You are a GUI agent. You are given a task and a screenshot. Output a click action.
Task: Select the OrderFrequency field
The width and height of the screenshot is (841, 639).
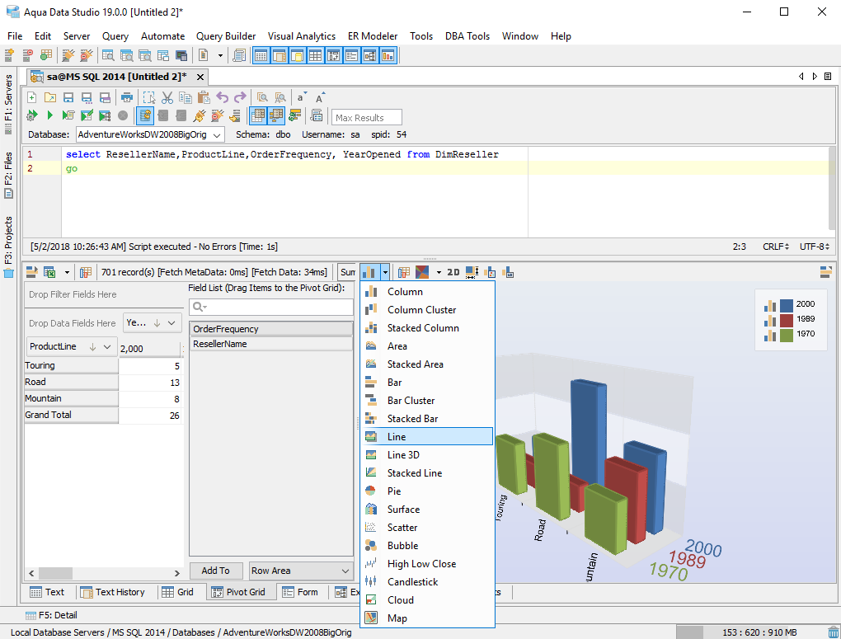[x=271, y=329]
